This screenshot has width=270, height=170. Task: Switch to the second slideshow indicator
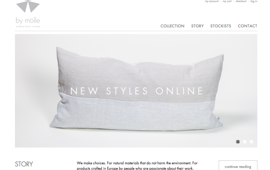[x=245, y=142]
